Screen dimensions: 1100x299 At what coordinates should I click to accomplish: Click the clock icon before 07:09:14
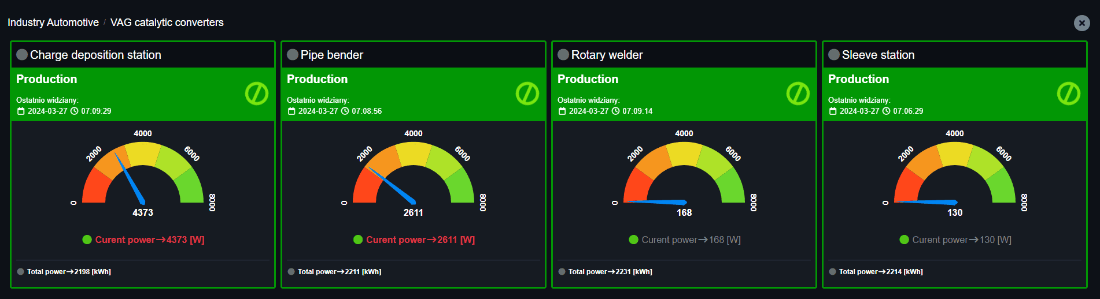click(x=615, y=111)
